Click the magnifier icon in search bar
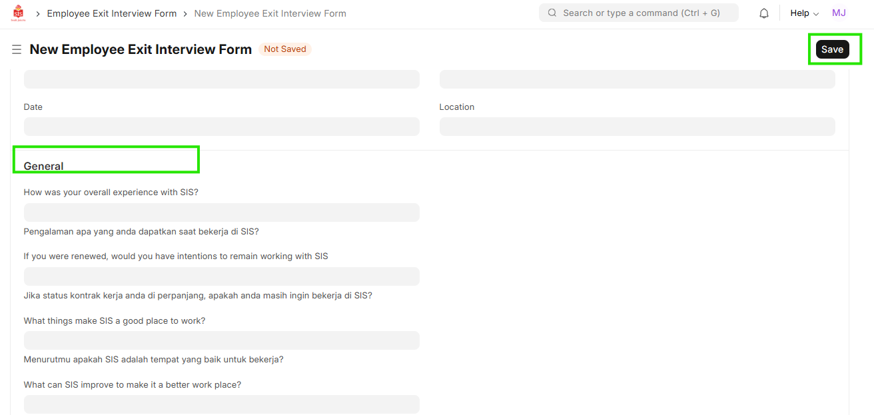The width and height of the screenshot is (874, 415). (x=552, y=13)
